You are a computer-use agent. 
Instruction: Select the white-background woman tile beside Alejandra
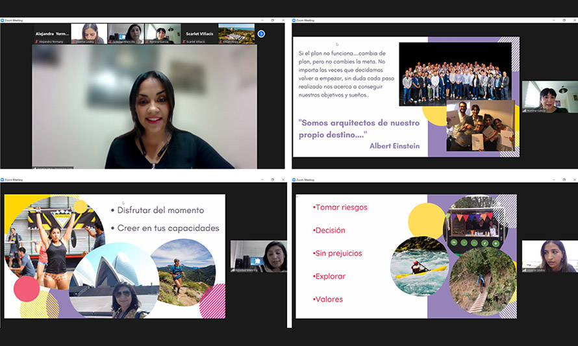tap(89, 34)
